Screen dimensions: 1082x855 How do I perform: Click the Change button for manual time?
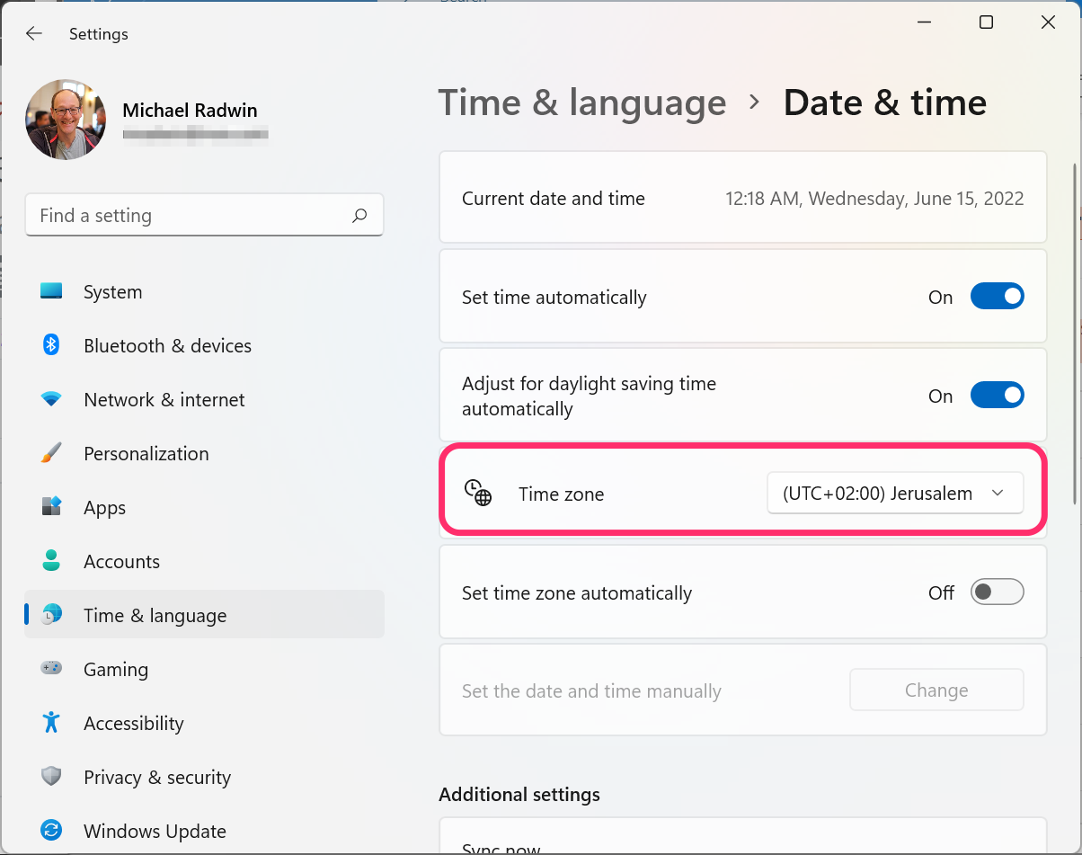coord(936,690)
